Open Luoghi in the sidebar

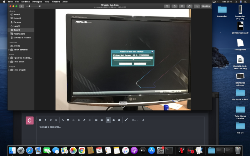tap(17, 26)
